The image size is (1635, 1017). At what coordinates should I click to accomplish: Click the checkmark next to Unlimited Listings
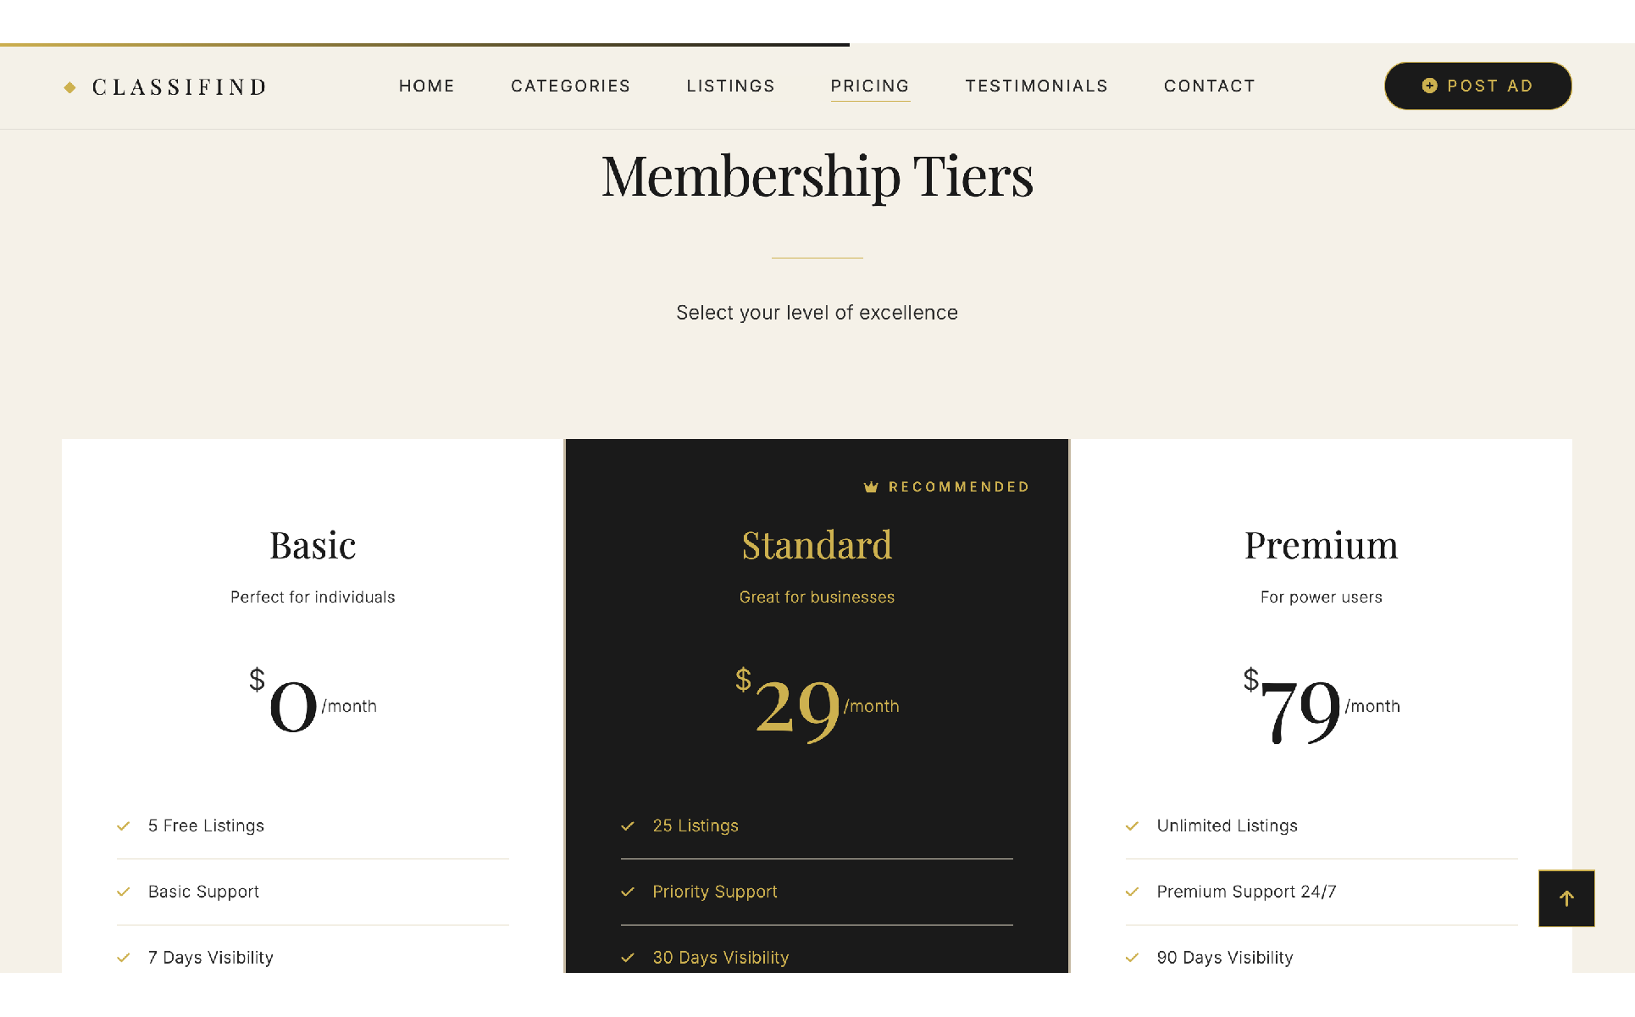[x=1132, y=826]
